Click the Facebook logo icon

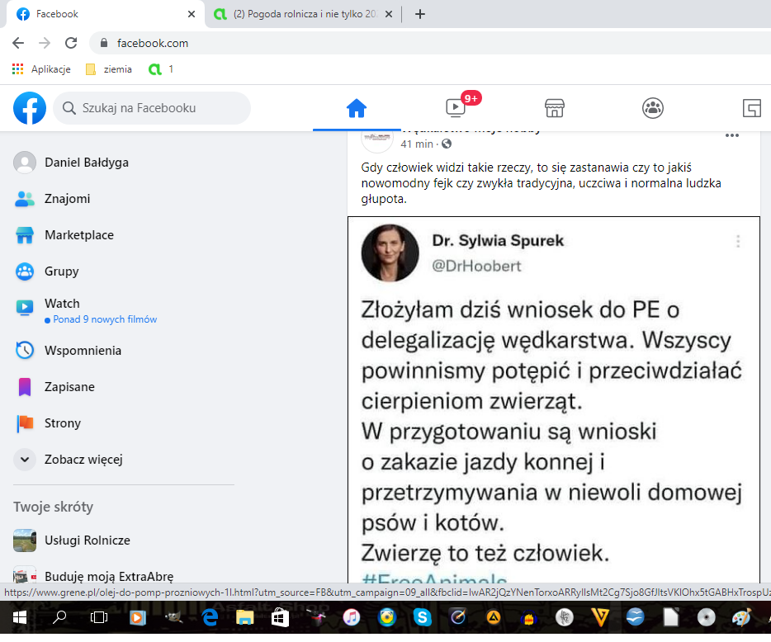click(x=30, y=108)
